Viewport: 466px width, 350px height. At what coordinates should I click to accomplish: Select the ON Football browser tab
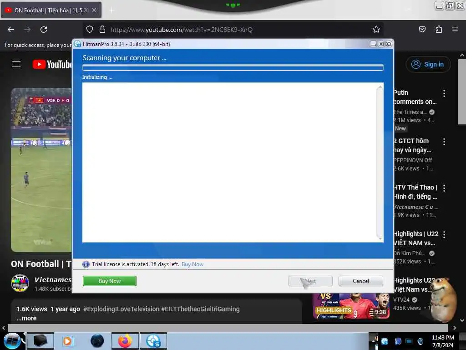pos(51,10)
